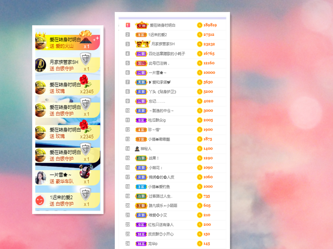Select user 丫头《贴身护卫》 in ranking
333x249 pixels.
pos(163,92)
